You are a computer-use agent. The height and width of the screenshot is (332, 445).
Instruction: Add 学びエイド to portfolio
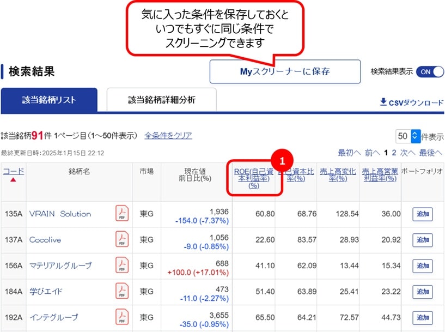[422, 292]
